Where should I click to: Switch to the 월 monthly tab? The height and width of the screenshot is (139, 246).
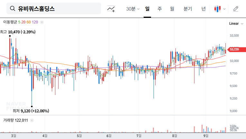172,9
